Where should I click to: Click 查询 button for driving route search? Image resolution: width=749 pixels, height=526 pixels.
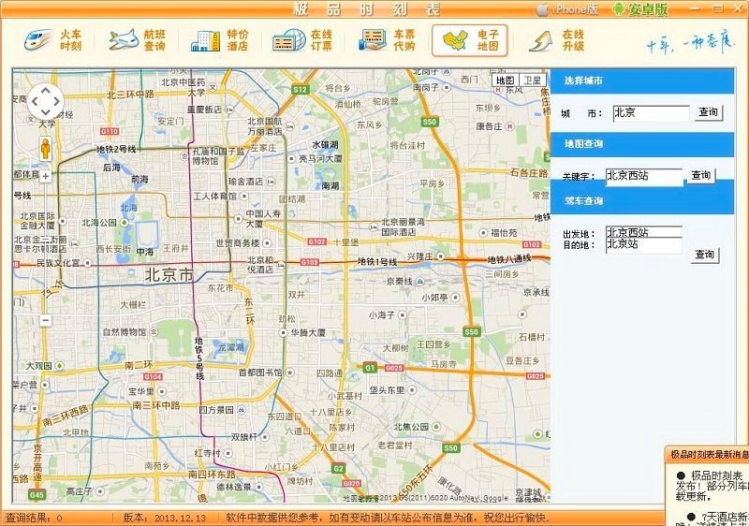704,255
